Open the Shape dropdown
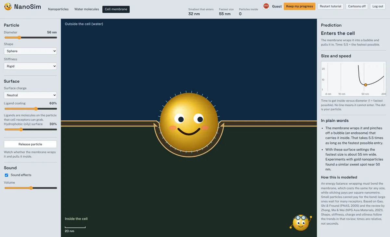The width and height of the screenshot is (390, 237). point(30,51)
